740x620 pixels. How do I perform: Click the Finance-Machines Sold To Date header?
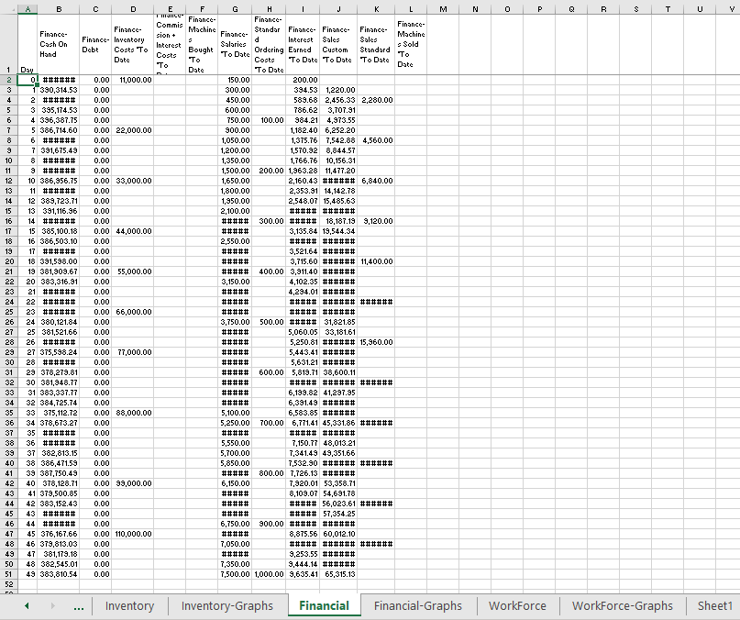coord(411,44)
